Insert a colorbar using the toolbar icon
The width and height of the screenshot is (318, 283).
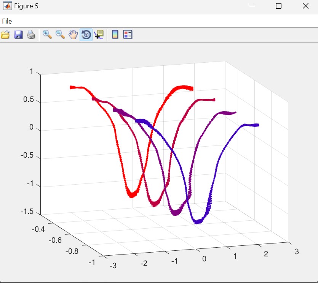point(115,35)
